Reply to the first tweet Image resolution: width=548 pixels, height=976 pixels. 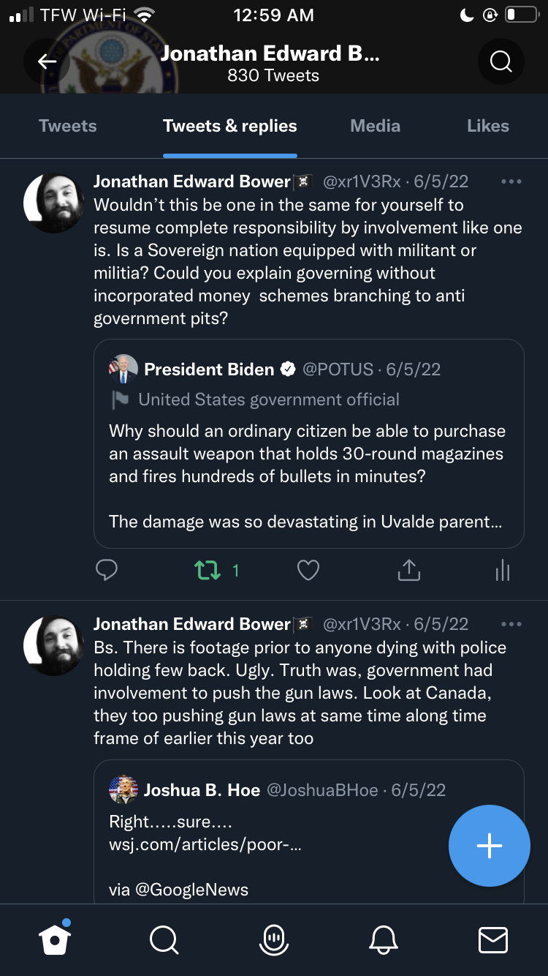(107, 570)
